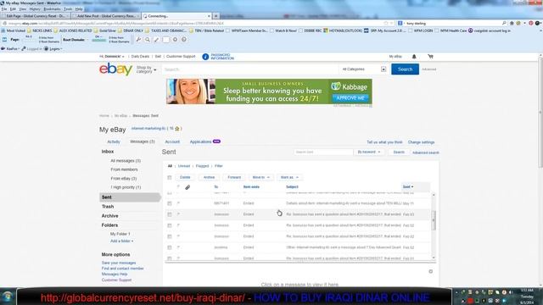Click the magnifier icon in the SEO toolbar

pos(148,40)
